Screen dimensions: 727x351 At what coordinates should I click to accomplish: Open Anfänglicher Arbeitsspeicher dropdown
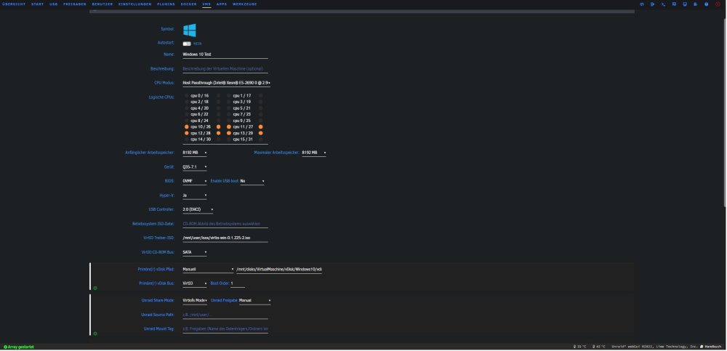pos(194,153)
